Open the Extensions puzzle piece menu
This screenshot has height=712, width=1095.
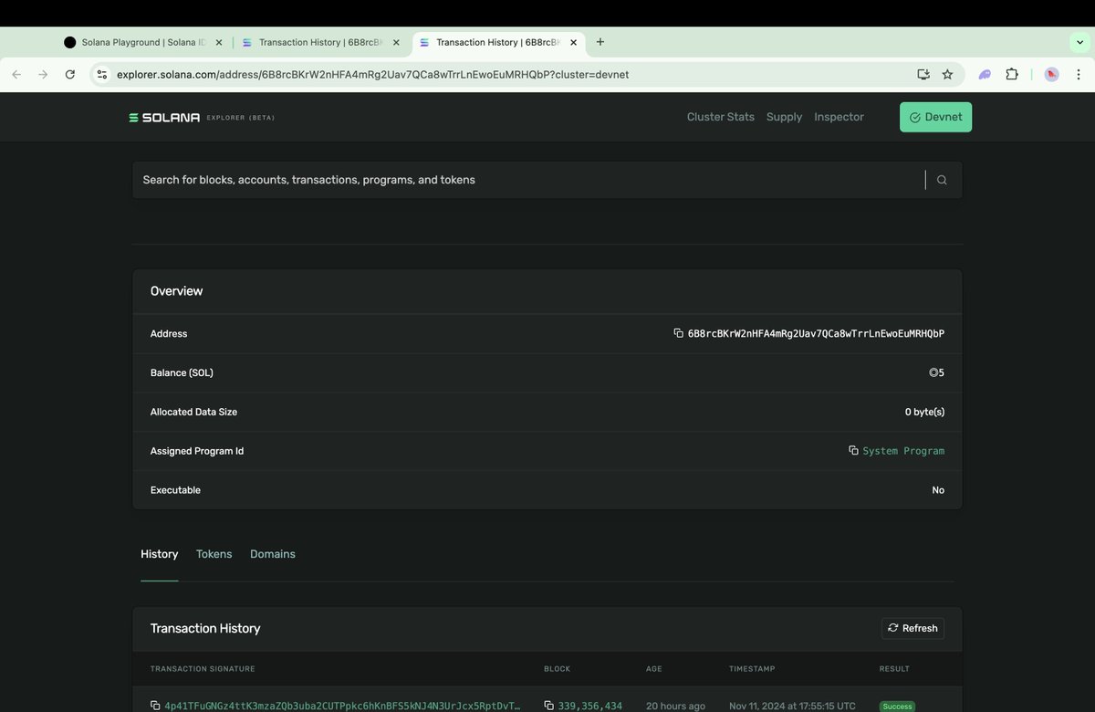point(1012,75)
